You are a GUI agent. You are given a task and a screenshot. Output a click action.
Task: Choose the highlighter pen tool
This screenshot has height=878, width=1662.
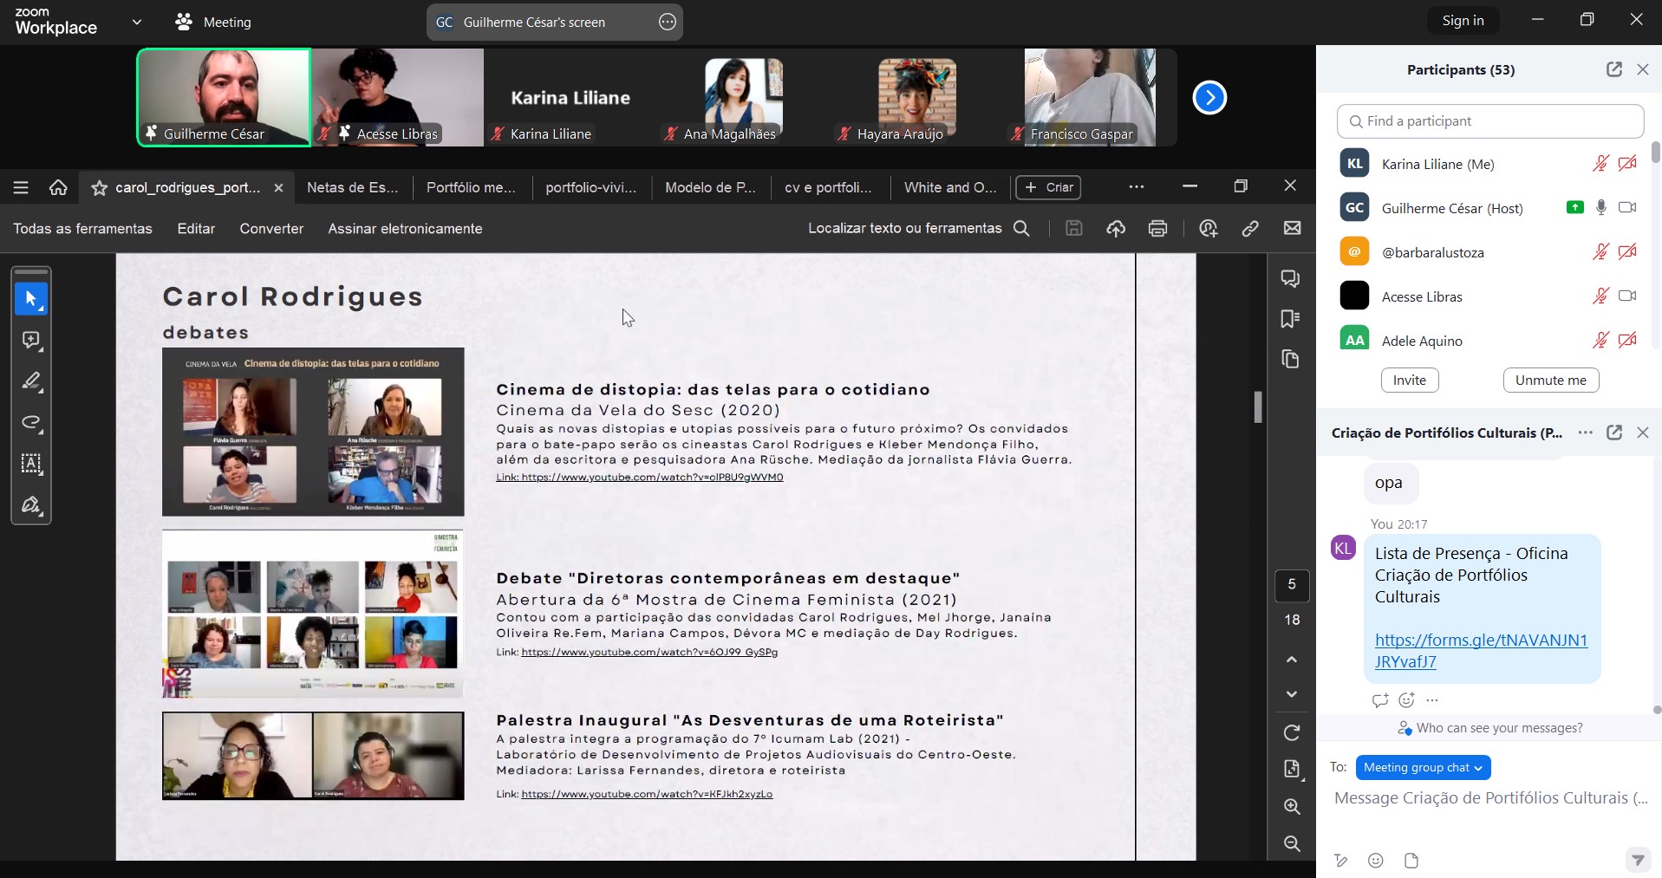31,381
